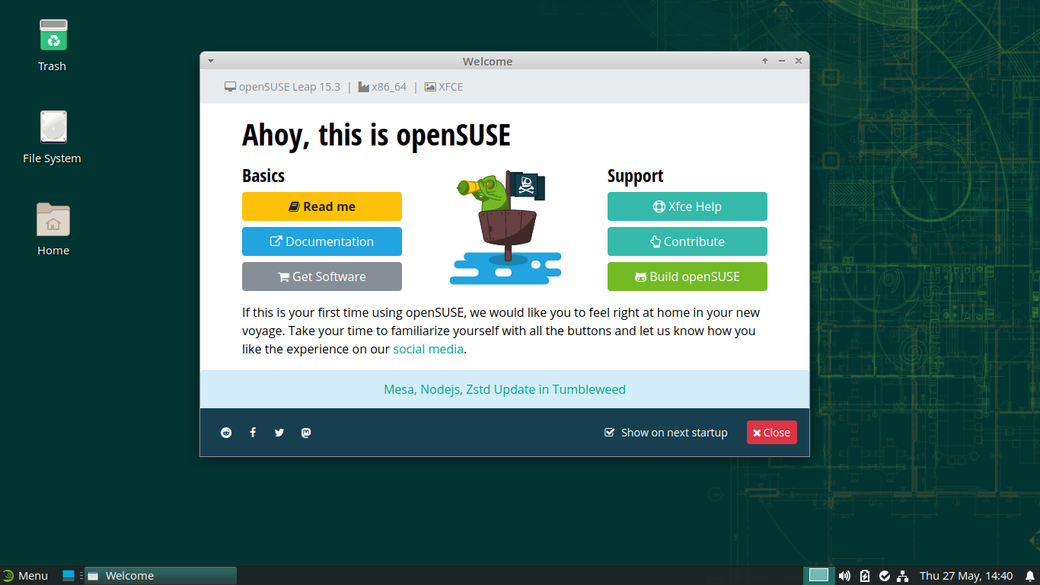Click the show desktop panel icon
This screenshot has width=1040, height=585.
click(69, 576)
